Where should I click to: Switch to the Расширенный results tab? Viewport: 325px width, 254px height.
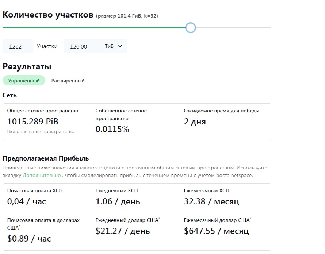point(68,81)
